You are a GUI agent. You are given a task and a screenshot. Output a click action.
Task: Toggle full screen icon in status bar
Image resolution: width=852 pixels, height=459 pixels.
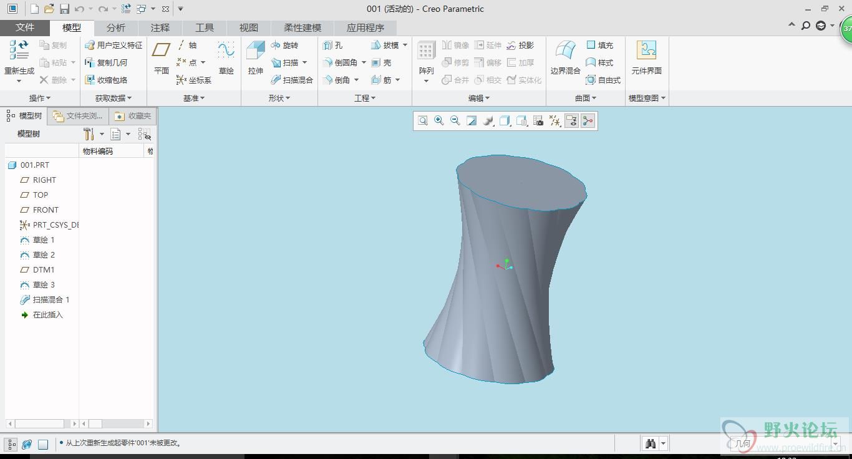pos(43,444)
